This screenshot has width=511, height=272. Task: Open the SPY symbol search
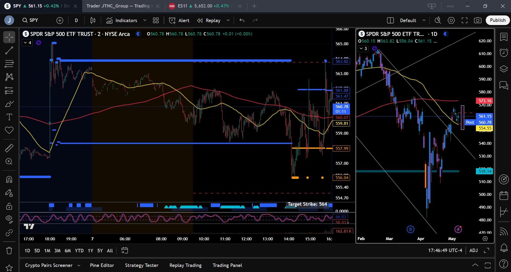point(30,20)
